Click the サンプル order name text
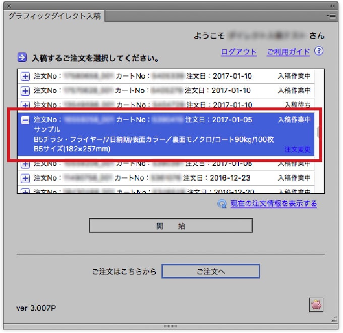 coord(47,129)
